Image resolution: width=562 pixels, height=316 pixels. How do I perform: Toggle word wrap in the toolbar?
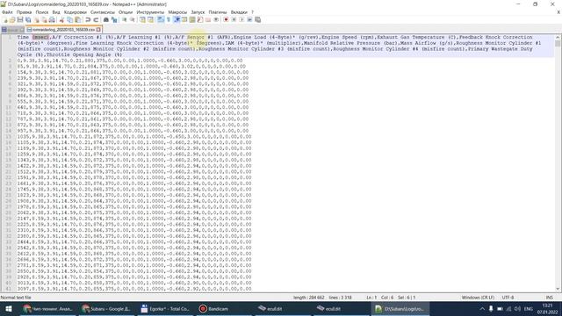click(161, 19)
